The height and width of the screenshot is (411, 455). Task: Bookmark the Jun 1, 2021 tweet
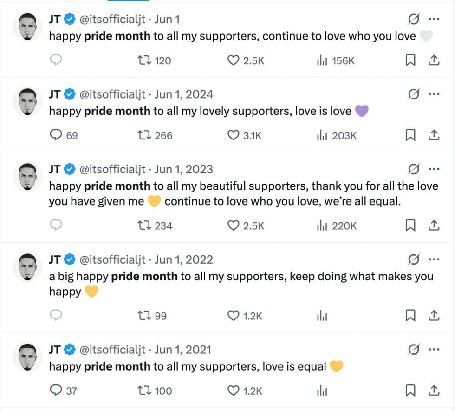[x=410, y=391]
